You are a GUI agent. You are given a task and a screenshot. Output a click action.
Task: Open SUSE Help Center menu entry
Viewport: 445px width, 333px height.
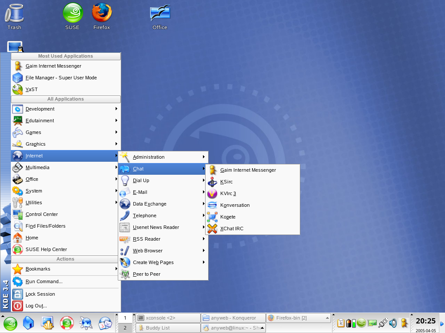(65, 249)
